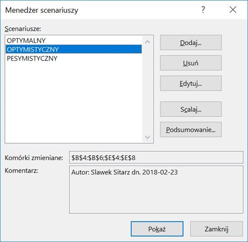The height and width of the screenshot is (242, 248).
Task: Dismiss the dialog with Zamknij
Action: point(216,229)
